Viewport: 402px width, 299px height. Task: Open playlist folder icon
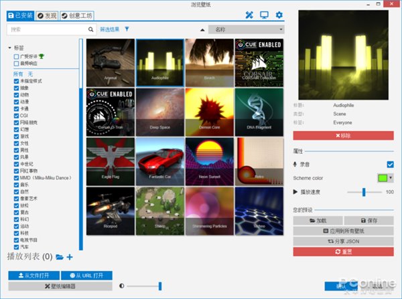60,257
